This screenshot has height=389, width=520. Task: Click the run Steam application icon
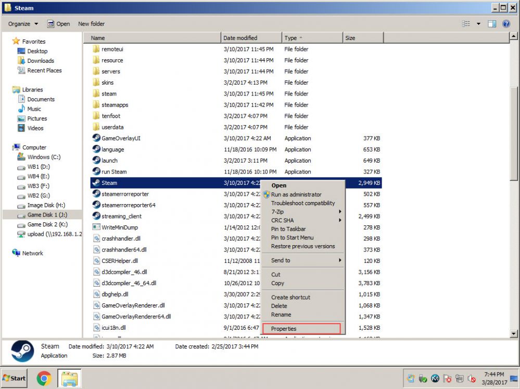coord(96,171)
